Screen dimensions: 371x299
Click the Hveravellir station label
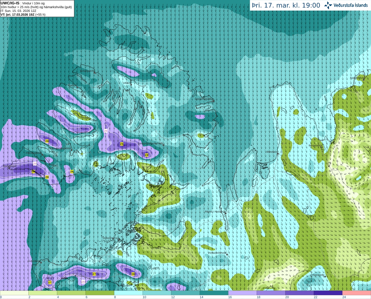click(x=318, y=275)
